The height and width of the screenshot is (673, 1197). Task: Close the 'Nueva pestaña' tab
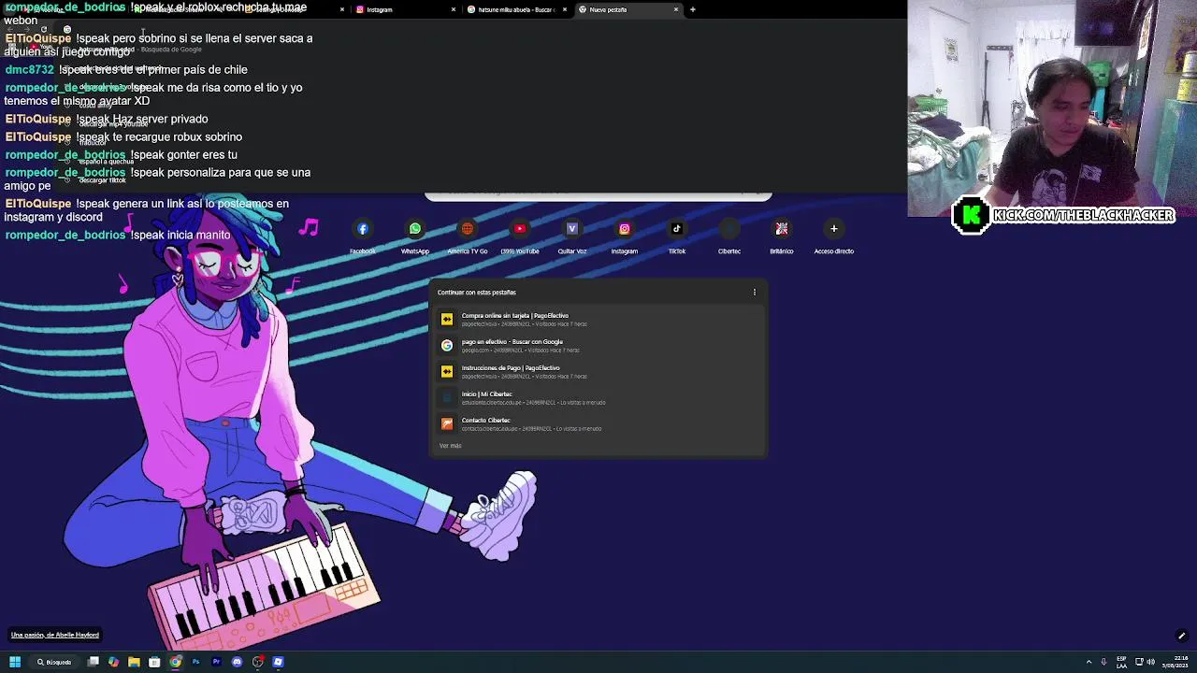click(676, 9)
